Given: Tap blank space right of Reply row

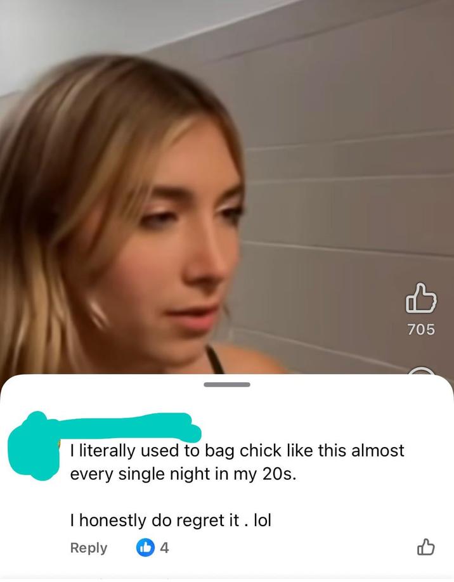Looking at the screenshot, I should pyautogui.click(x=290, y=548).
